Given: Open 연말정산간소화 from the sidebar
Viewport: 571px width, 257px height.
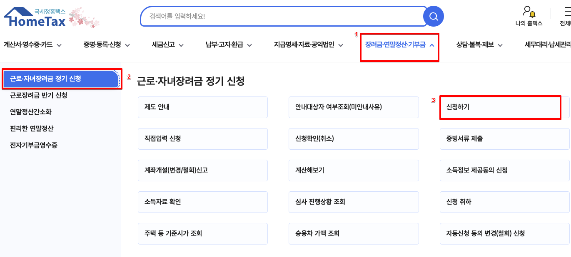Looking at the screenshot, I should pos(32,112).
